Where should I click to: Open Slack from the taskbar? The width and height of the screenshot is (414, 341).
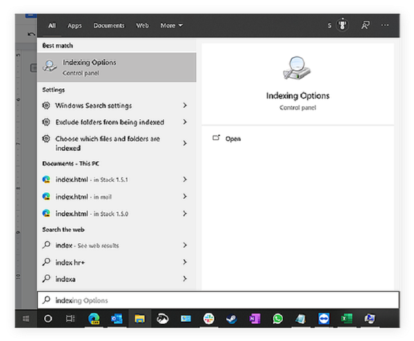[x=208, y=319]
